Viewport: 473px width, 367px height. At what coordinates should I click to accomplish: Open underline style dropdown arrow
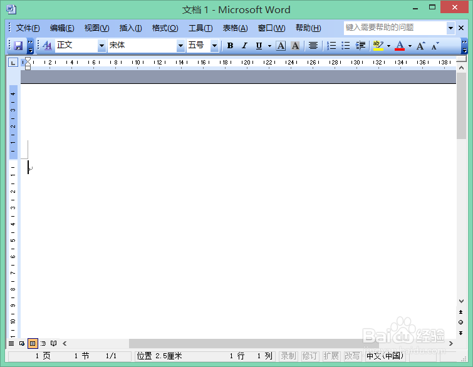(x=269, y=46)
